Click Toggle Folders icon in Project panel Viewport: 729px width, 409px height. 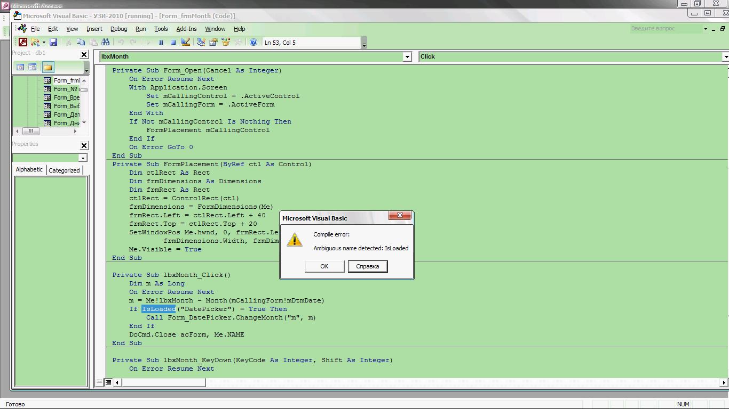point(48,67)
